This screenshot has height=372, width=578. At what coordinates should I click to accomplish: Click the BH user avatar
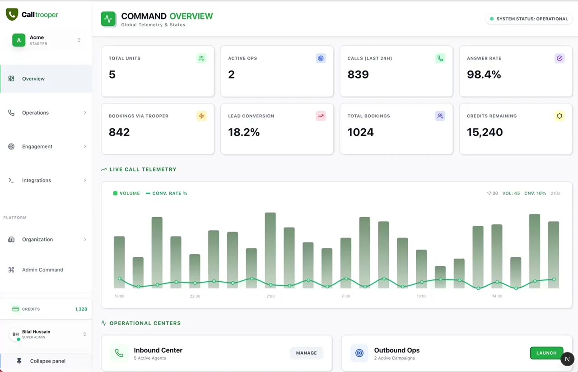coord(15,335)
